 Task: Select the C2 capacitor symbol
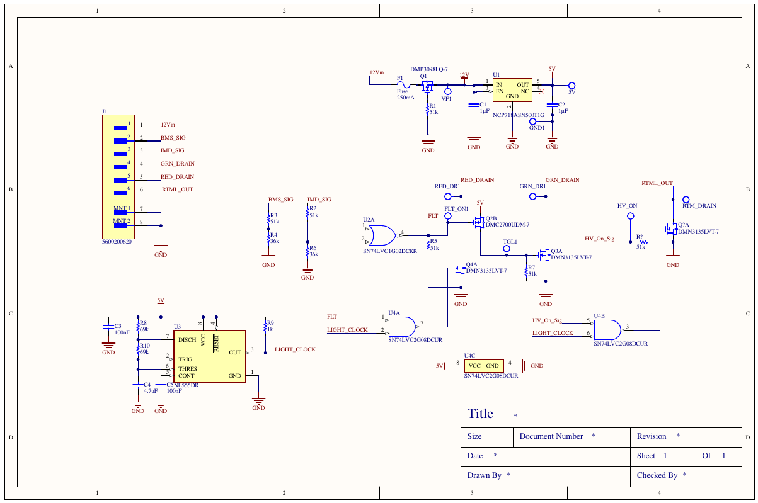tap(553, 105)
